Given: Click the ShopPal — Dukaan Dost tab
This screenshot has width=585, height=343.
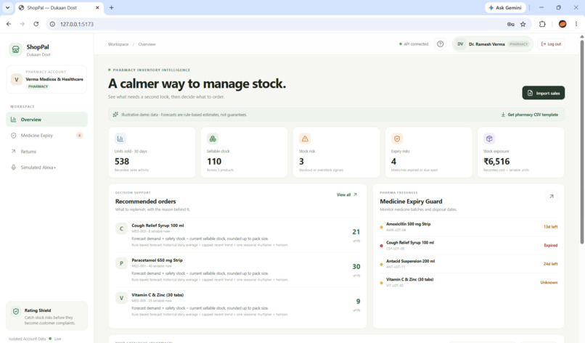Looking at the screenshot, I should tap(59, 7).
